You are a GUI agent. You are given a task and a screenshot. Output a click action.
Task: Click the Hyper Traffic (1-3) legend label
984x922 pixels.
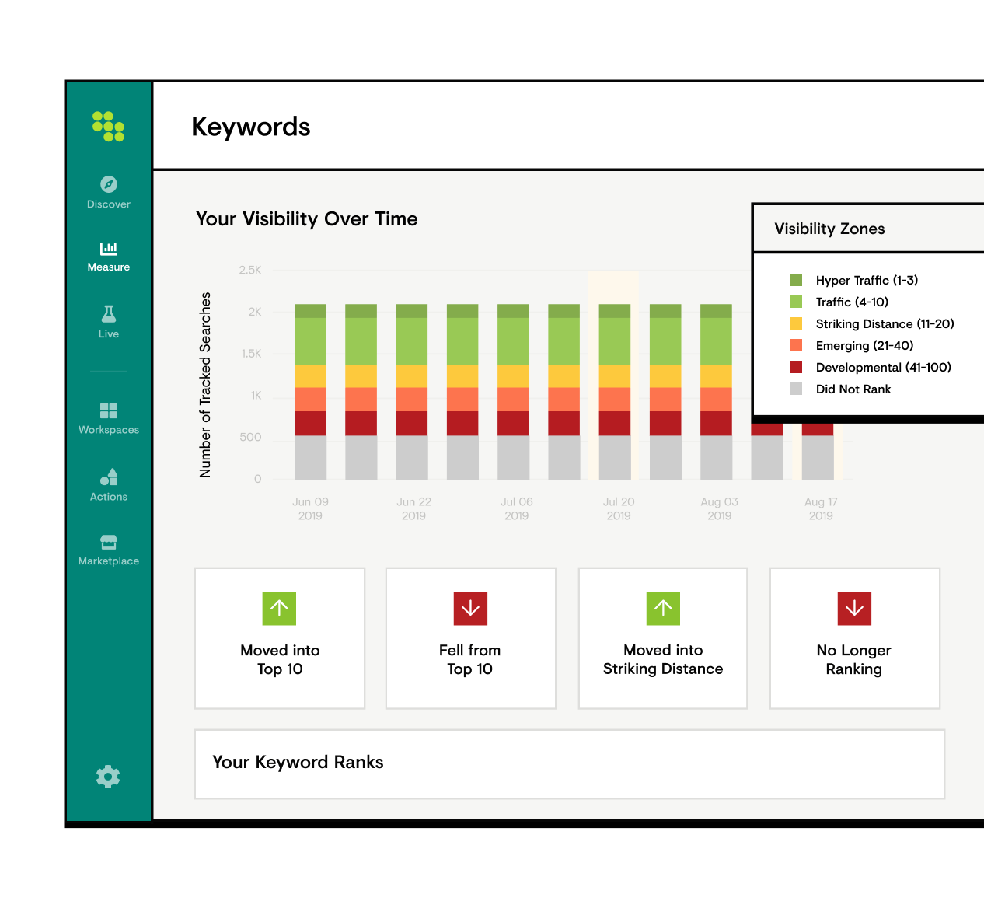pyautogui.click(x=867, y=280)
